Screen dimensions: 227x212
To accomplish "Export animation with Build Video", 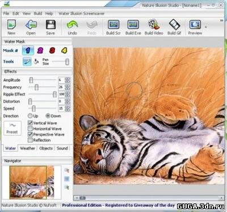I will pyautogui.click(x=154, y=27).
